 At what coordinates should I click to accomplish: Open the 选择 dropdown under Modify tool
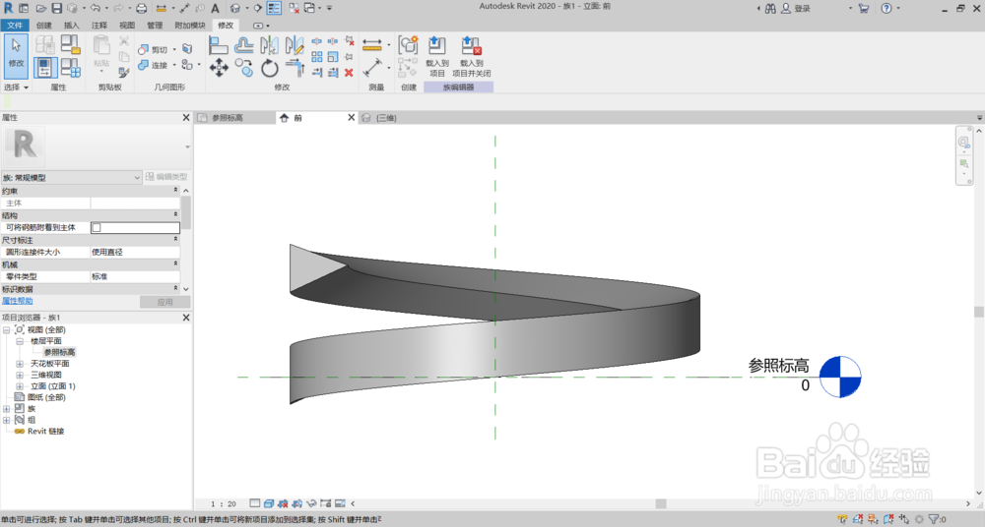pos(16,88)
